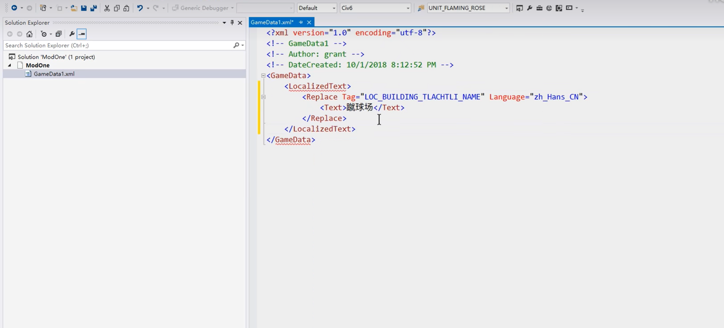Viewport: 724px width, 328px height.
Task: Toggle the pin on GameData1.xml tab
Action: [x=301, y=22]
